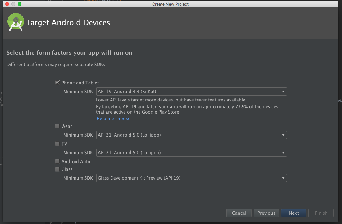This screenshot has height=224, width=342.
Task: Click the Android Studio logo icon
Action: tap(16, 22)
